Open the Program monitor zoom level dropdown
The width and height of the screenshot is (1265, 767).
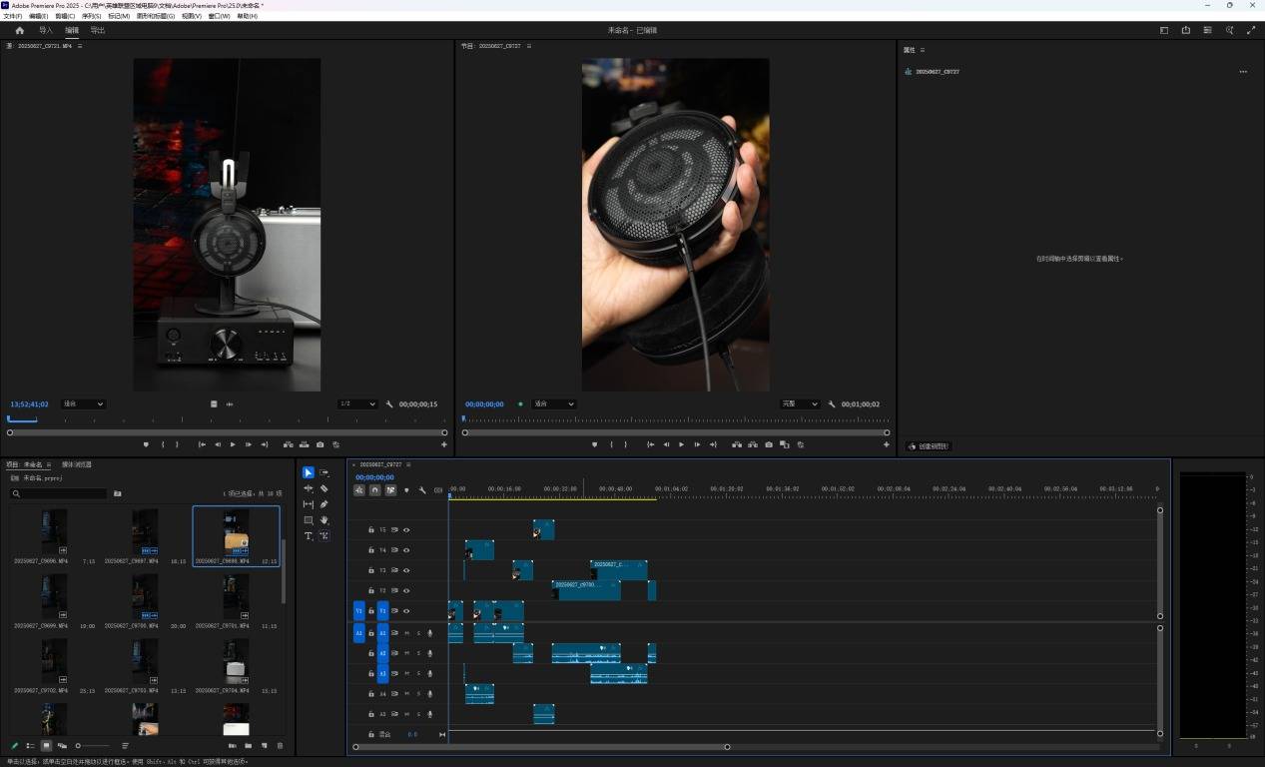click(x=554, y=404)
